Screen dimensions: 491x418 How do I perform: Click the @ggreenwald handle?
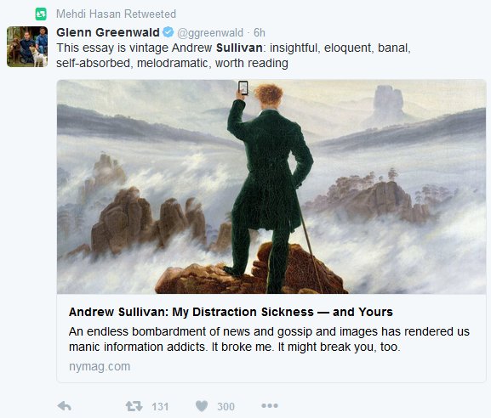(210, 32)
